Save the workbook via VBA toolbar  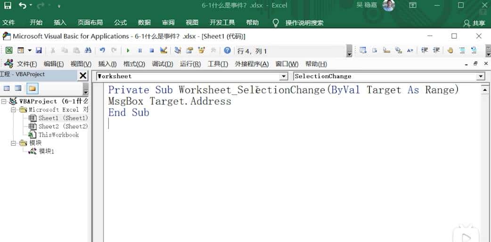tap(39, 50)
